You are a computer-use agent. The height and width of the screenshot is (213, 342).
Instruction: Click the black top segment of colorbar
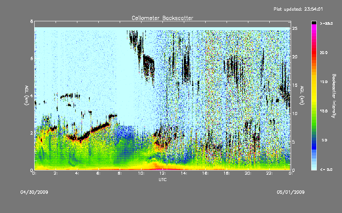(x=314, y=23)
